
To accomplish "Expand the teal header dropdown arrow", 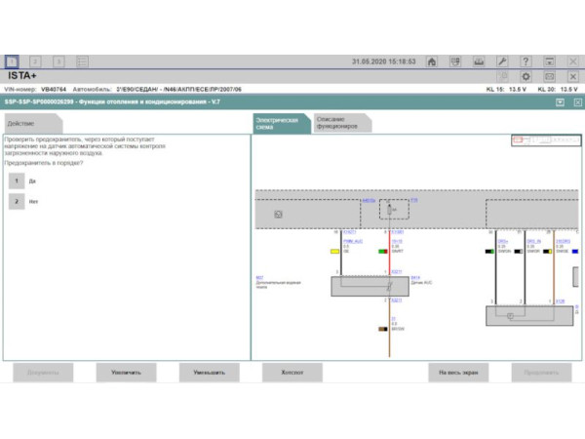I will coord(560,100).
